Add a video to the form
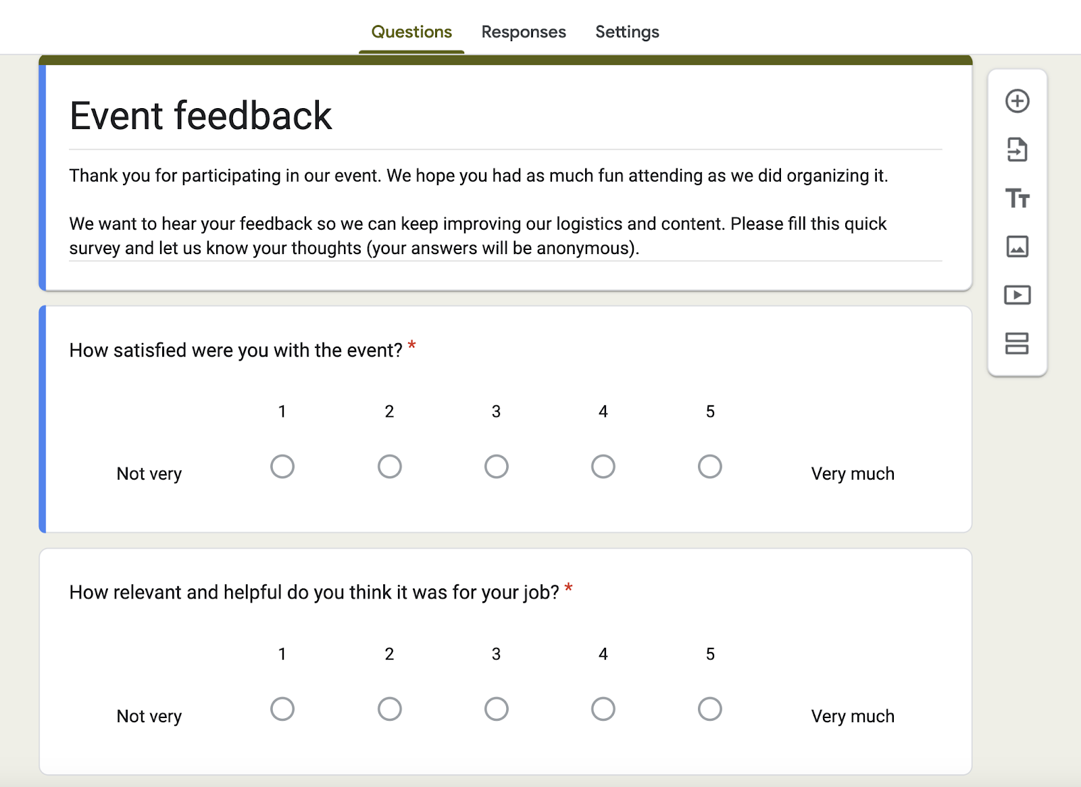 [1017, 296]
